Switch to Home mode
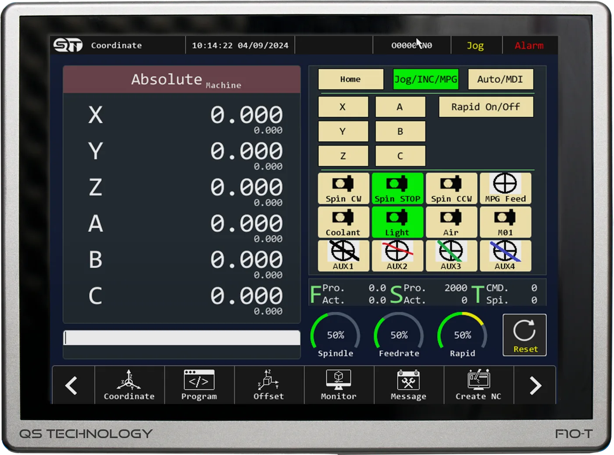 coord(350,79)
